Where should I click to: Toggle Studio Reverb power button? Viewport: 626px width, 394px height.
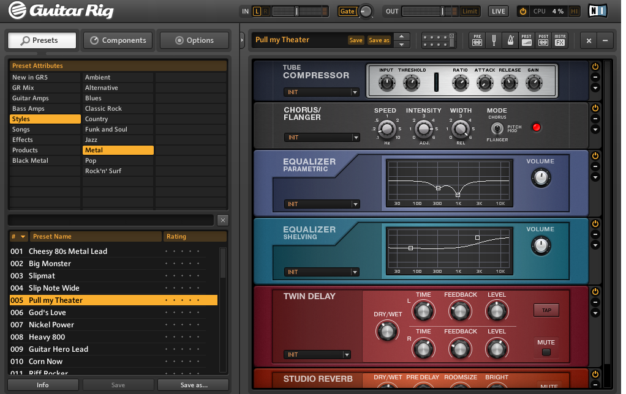click(595, 374)
